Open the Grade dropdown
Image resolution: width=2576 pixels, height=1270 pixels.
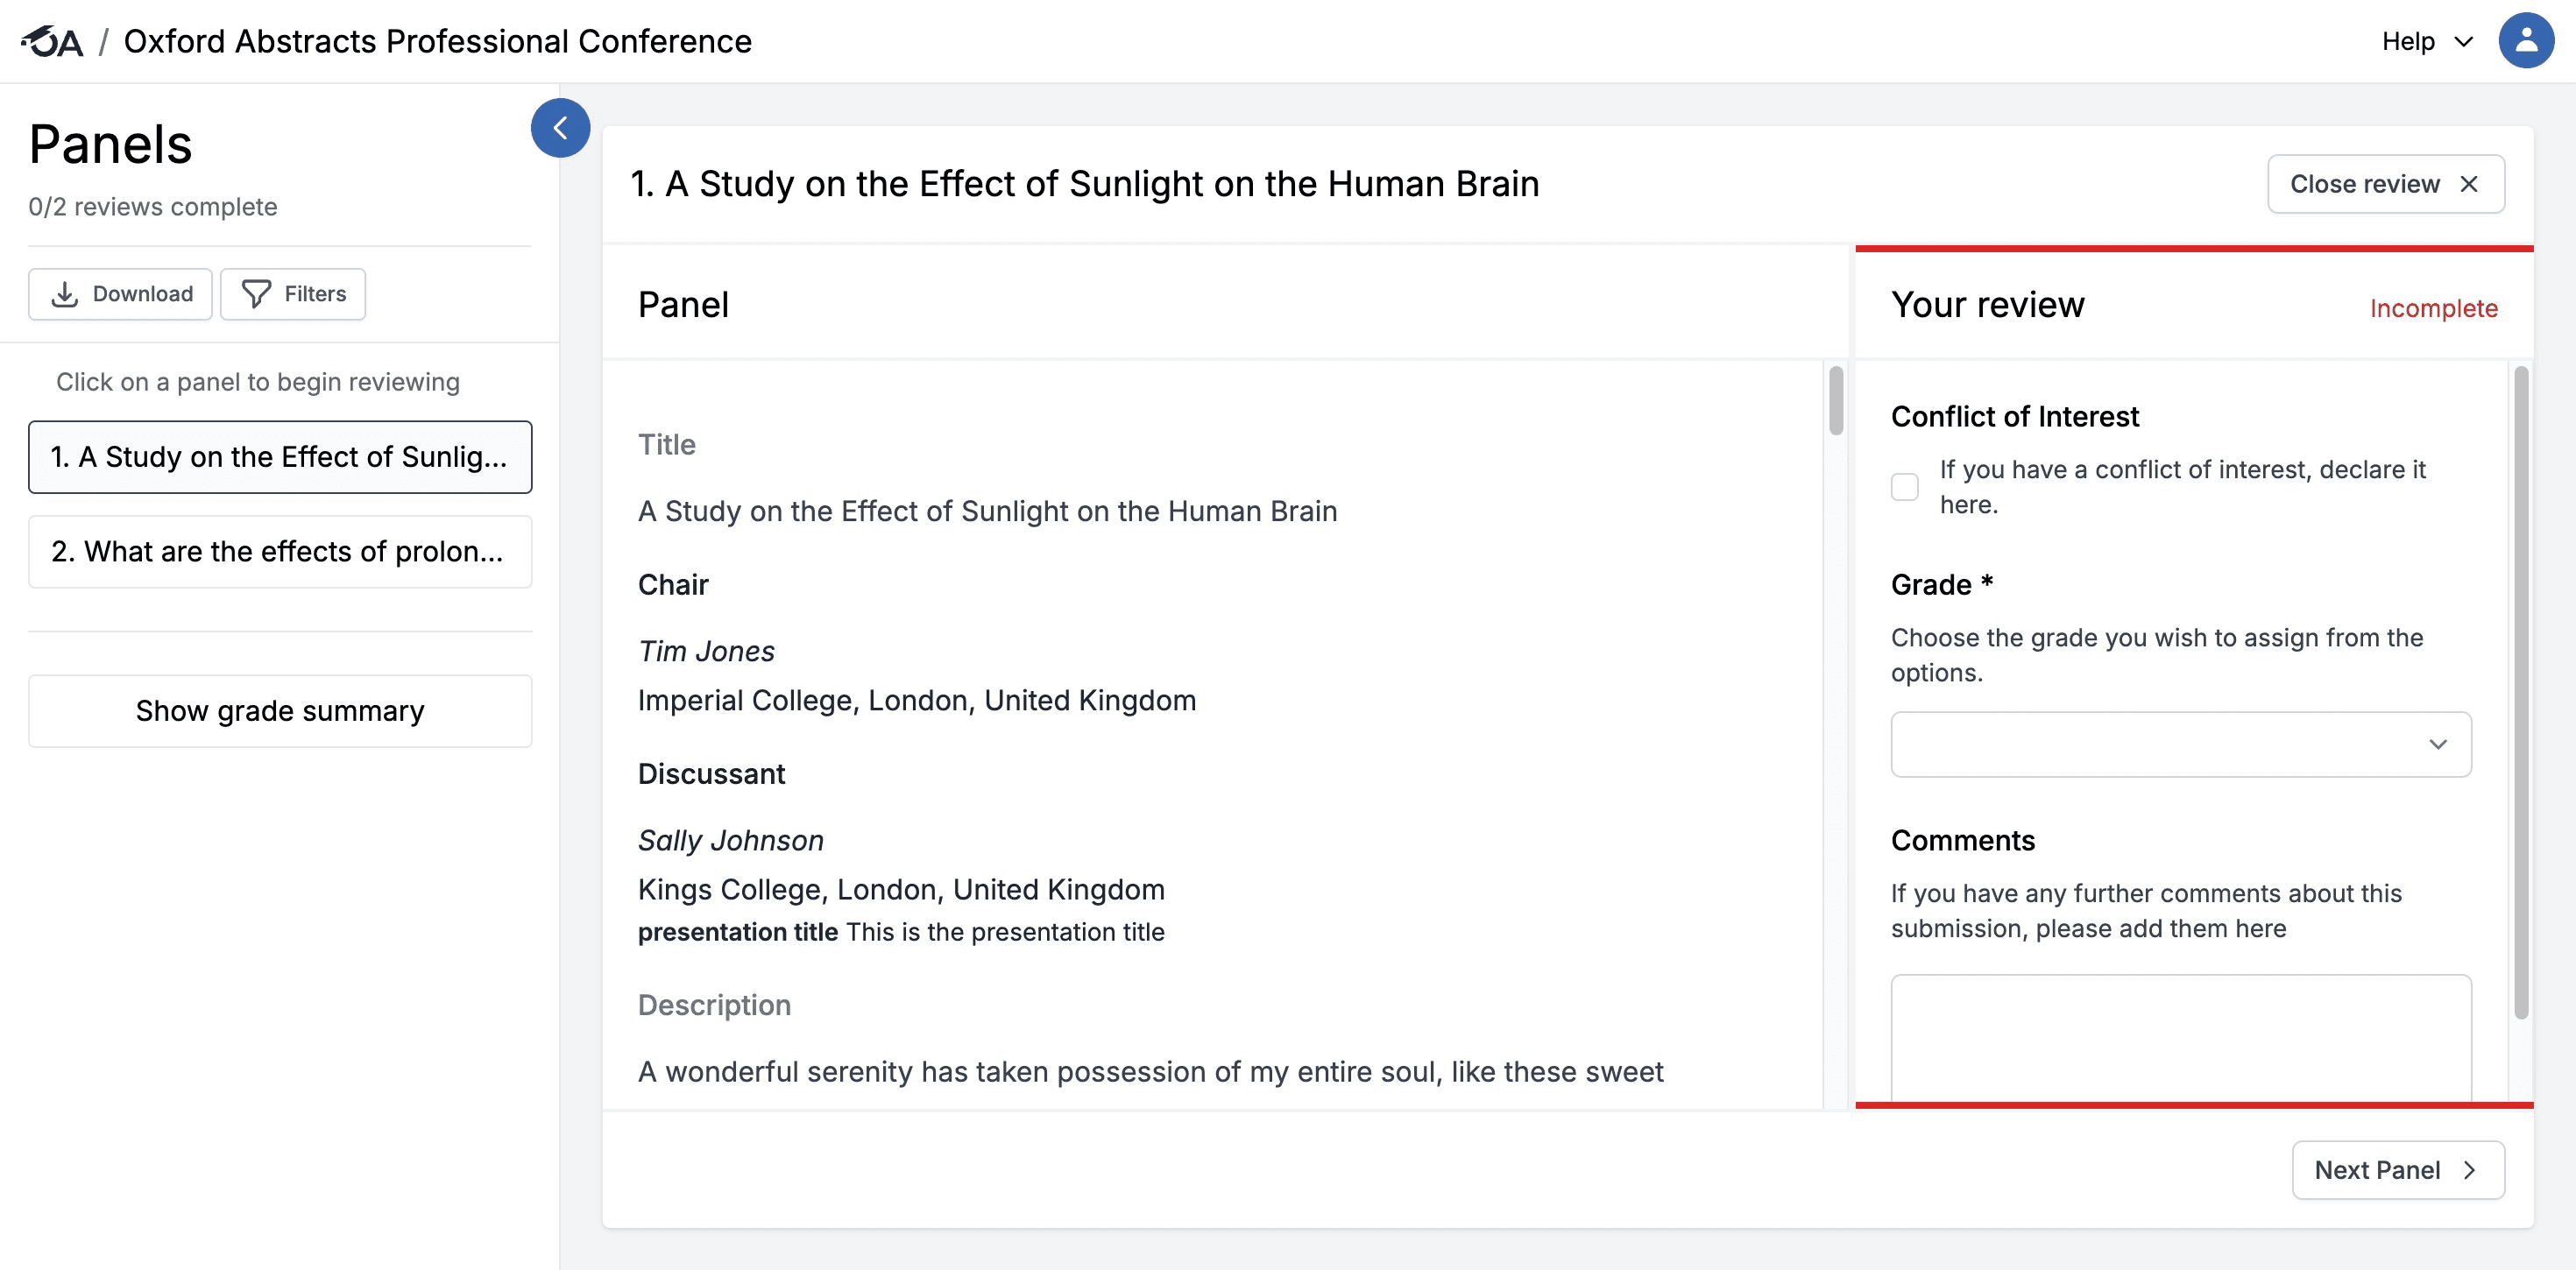pos(2181,744)
